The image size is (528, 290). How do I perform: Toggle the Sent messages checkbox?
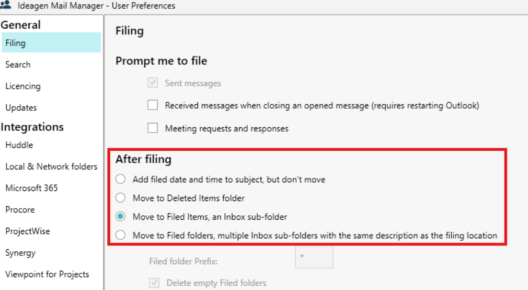(x=153, y=83)
